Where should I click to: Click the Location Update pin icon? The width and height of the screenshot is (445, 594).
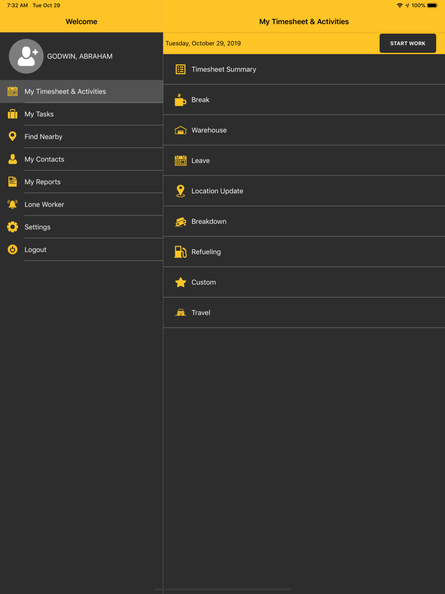(181, 191)
